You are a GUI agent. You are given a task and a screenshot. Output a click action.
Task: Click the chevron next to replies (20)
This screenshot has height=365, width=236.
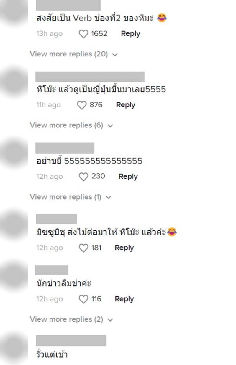(x=115, y=55)
